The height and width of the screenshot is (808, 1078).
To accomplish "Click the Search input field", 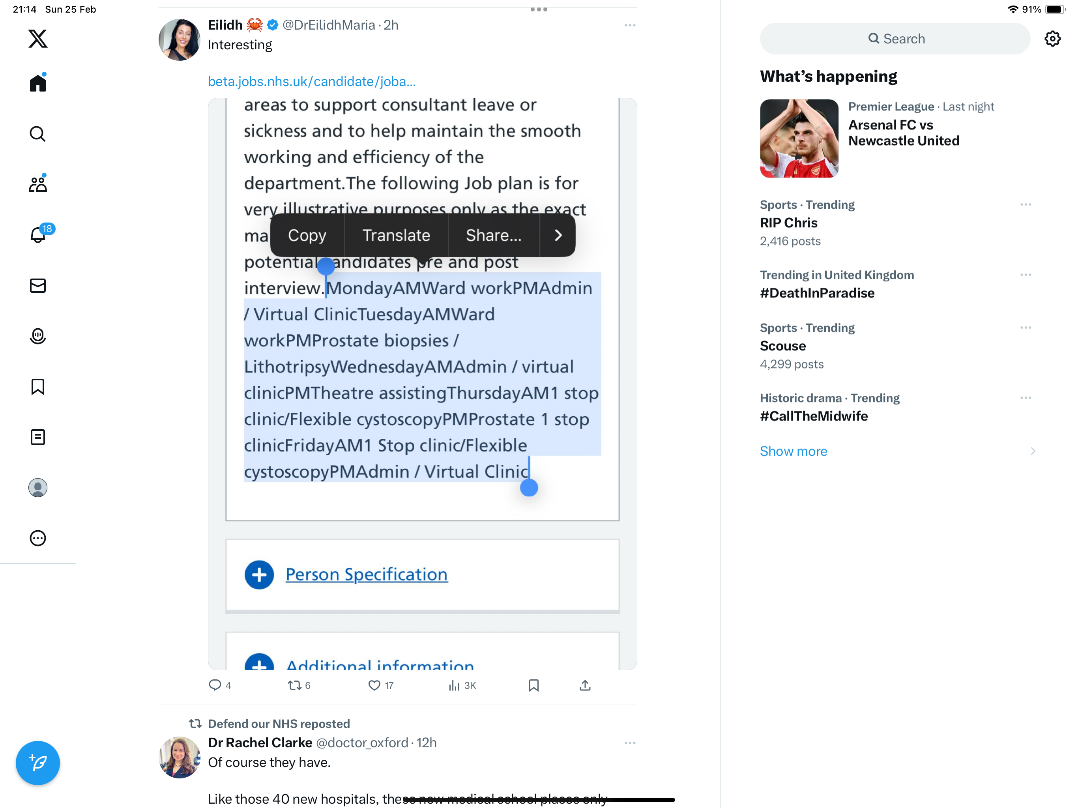I will click(895, 39).
